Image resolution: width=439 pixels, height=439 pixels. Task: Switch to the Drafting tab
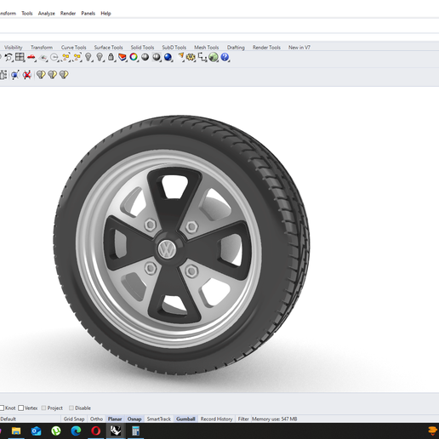click(236, 48)
